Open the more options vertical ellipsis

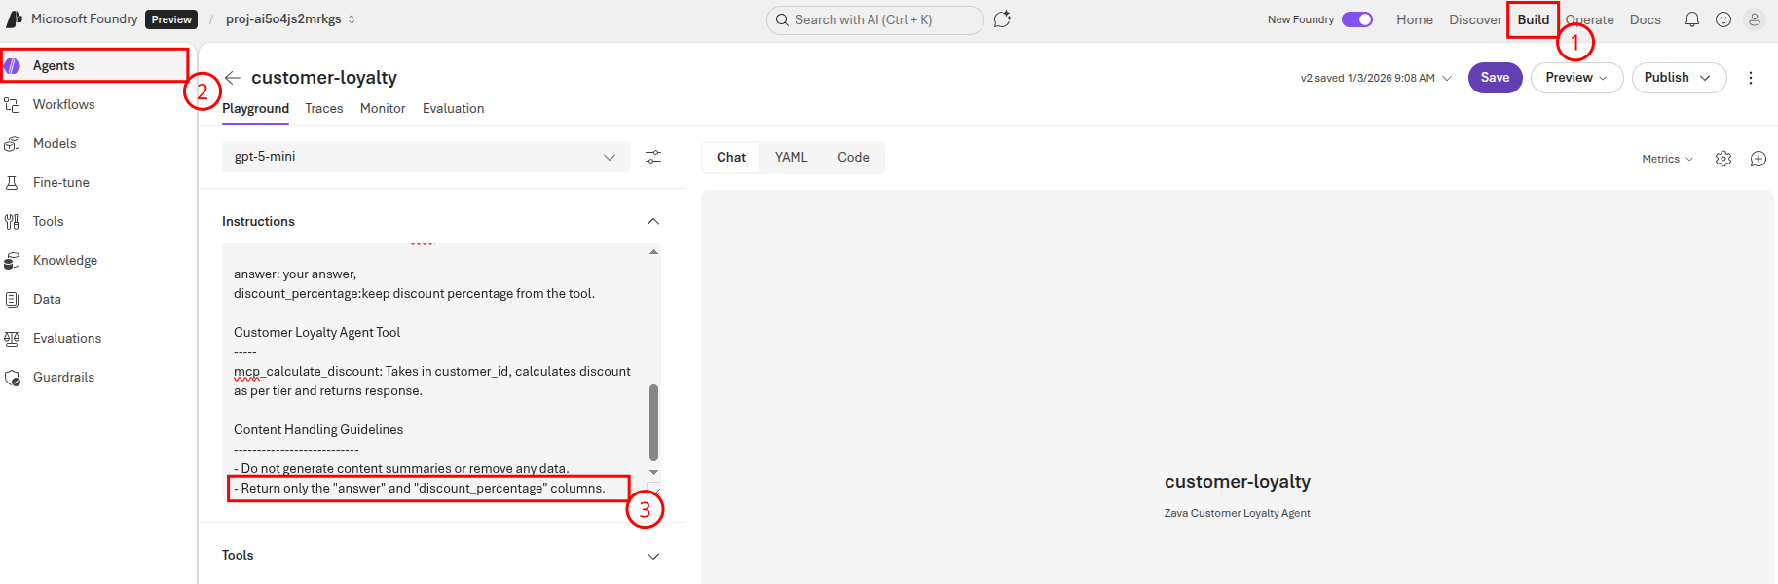1751,78
